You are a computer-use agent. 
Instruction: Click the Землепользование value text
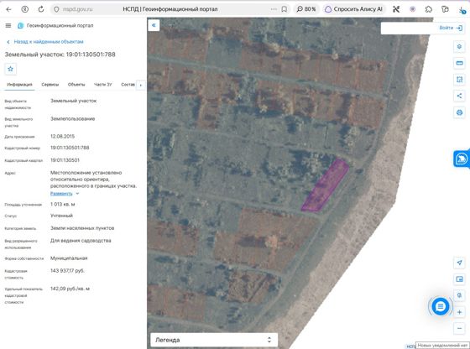[x=72, y=119]
